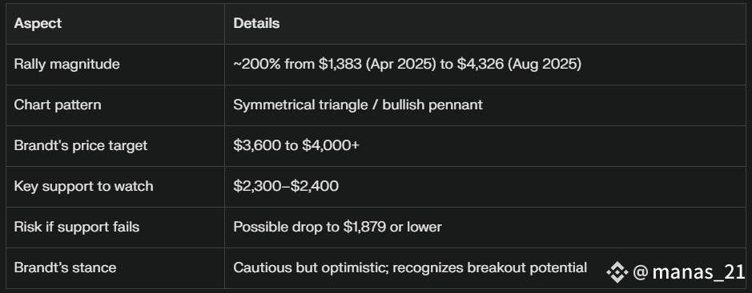Click the Binance logo icon in watermark
The width and height of the screenshot is (752, 293).
point(617,272)
